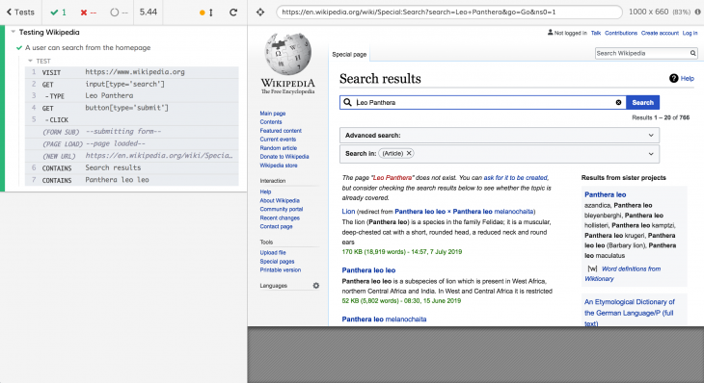Collapse the TEST commands section
This screenshot has height=383, width=704.
pyautogui.click(x=31, y=61)
